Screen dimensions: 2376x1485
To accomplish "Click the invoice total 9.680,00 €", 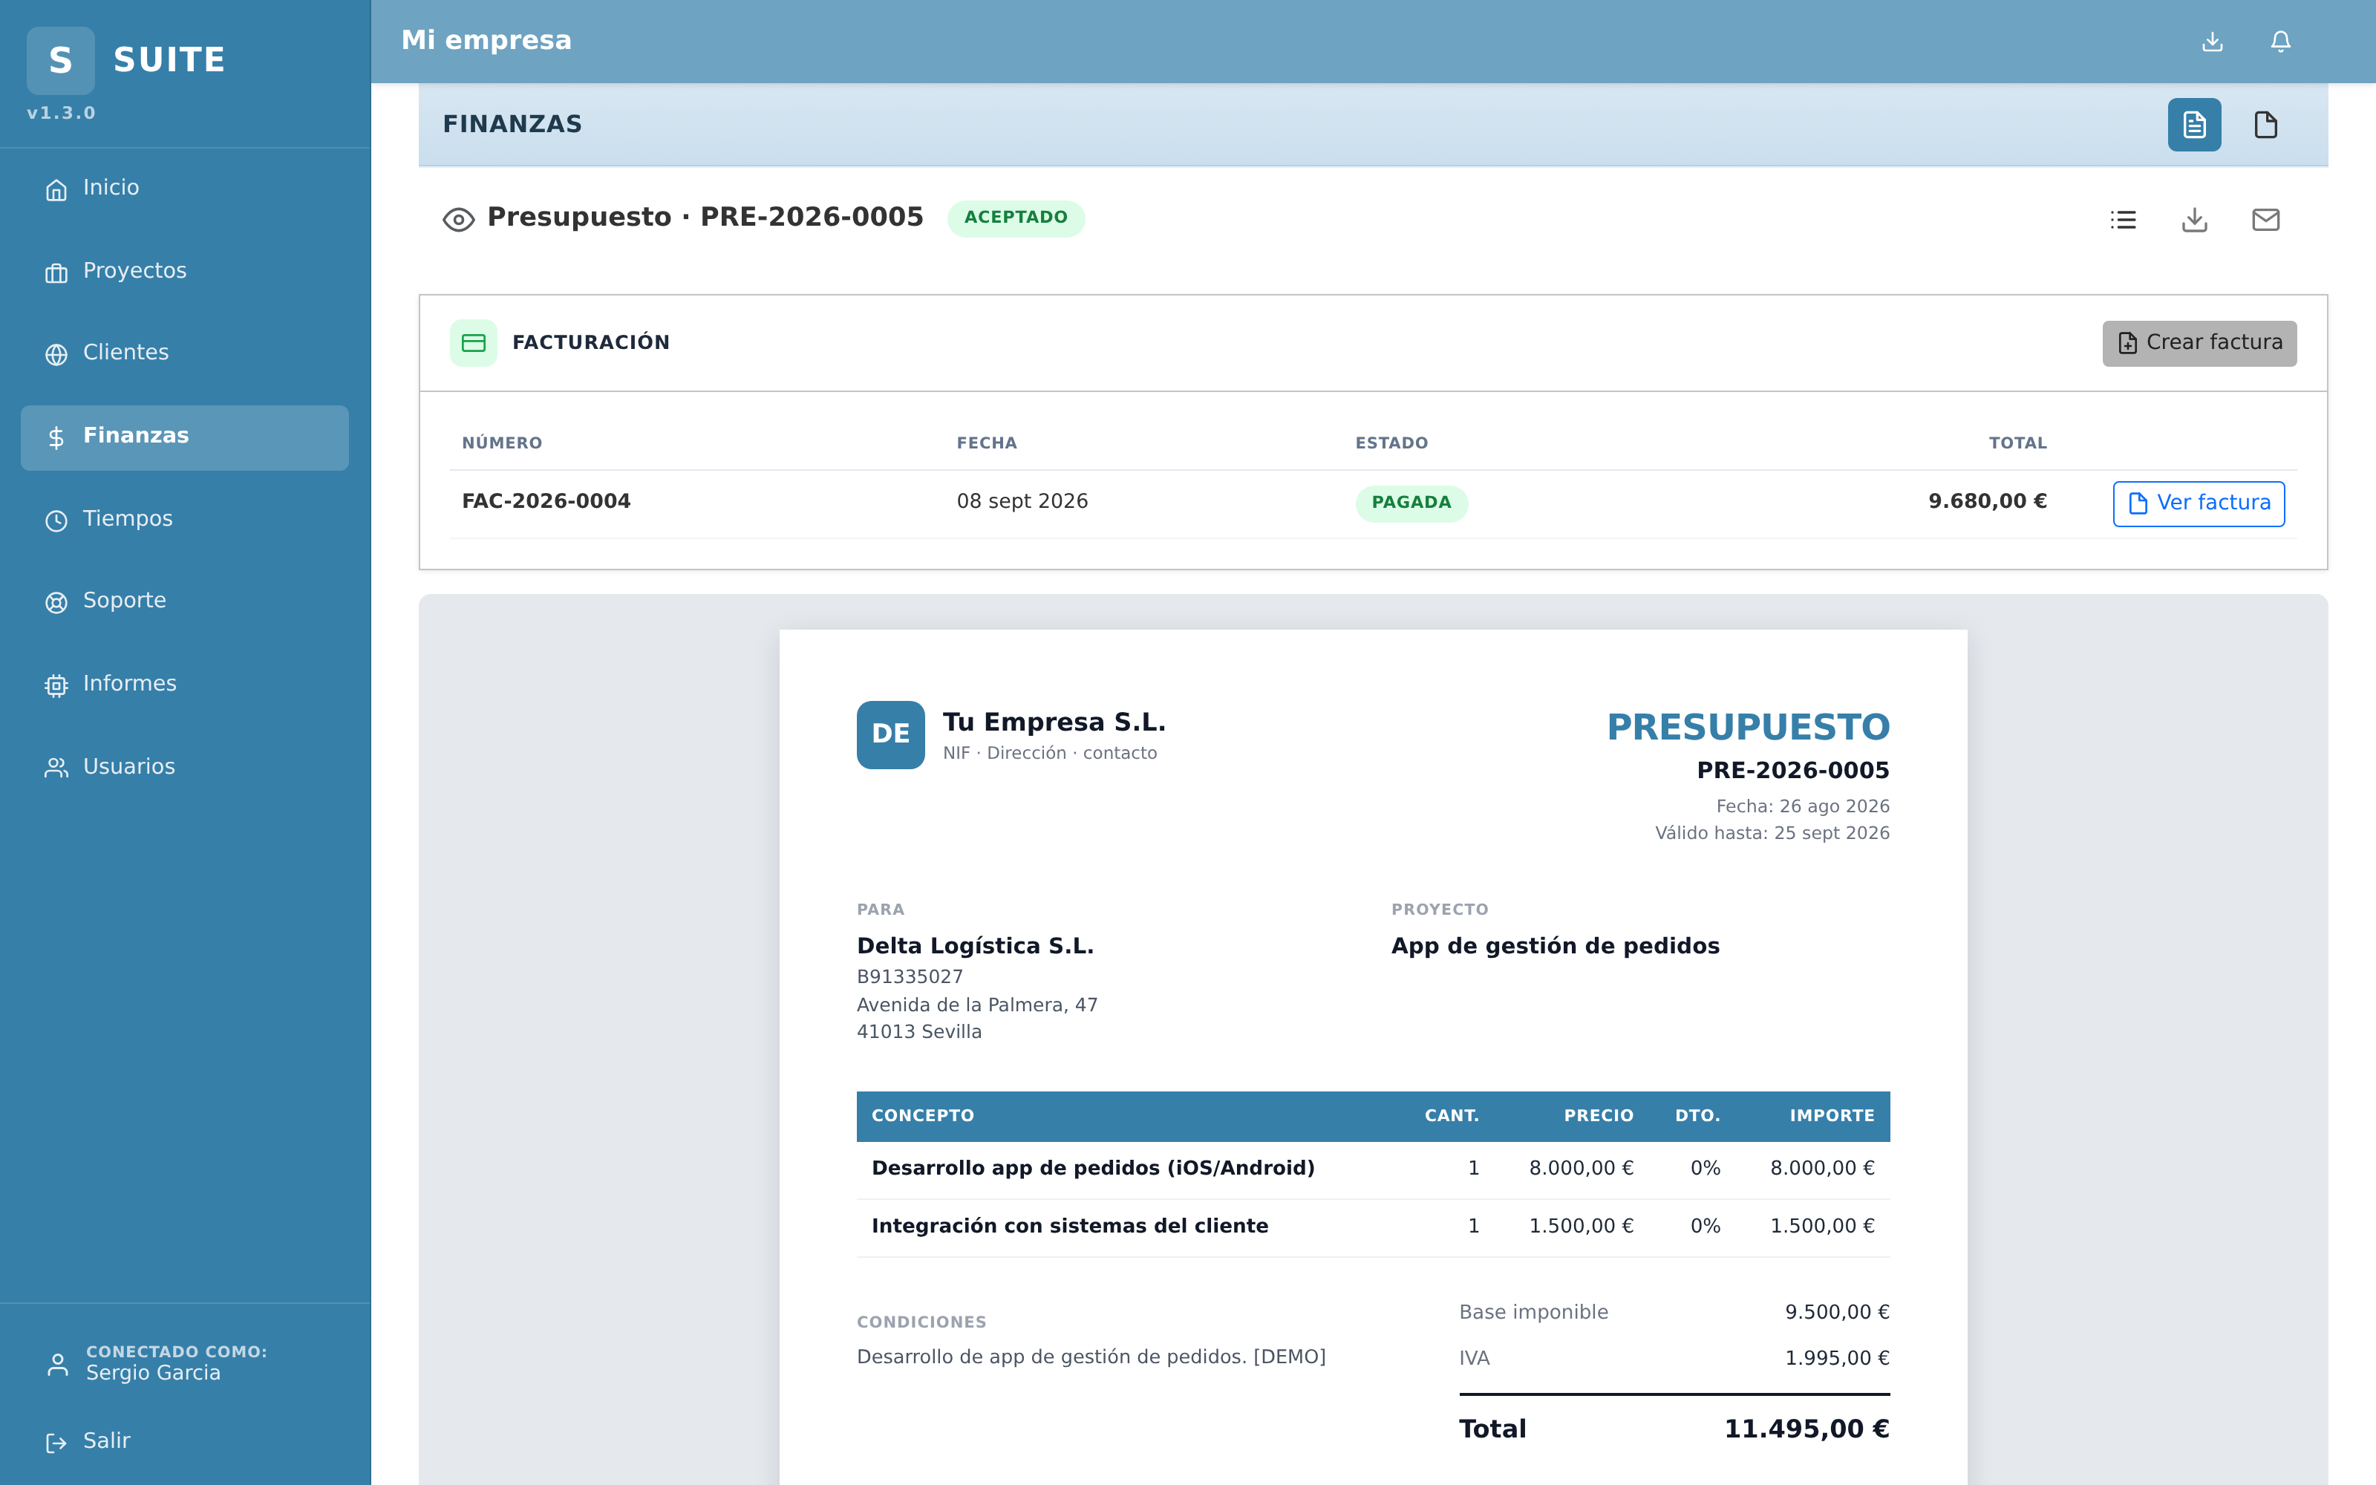I will coord(1987,502).
